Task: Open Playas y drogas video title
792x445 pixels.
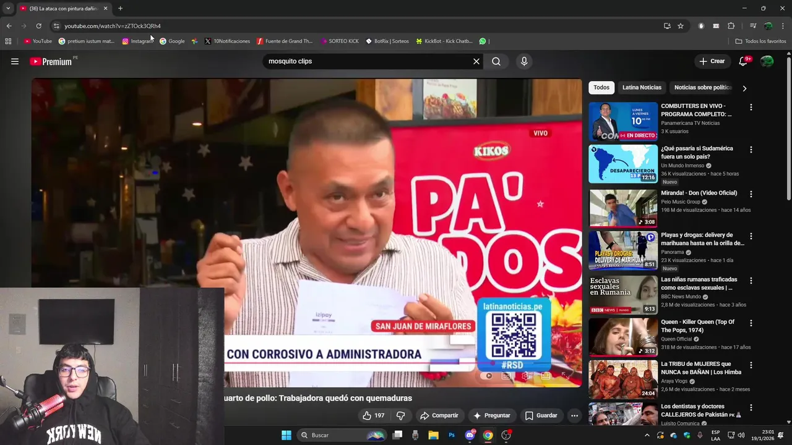Action: [x=702, y=239]
